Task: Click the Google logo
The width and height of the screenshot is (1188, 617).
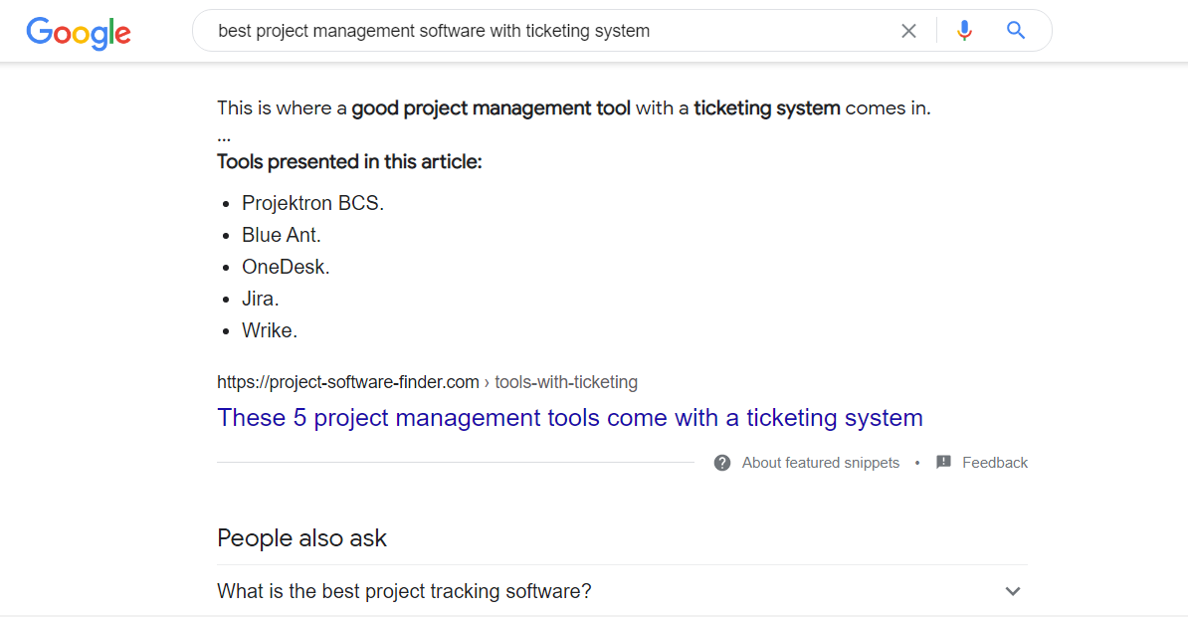Action: pos(79,33)
